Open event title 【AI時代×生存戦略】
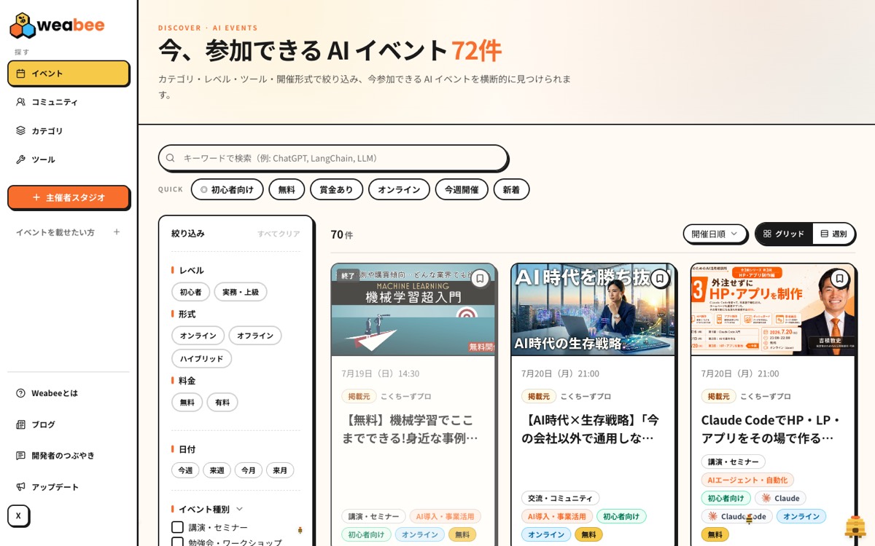 coord(591,429)
